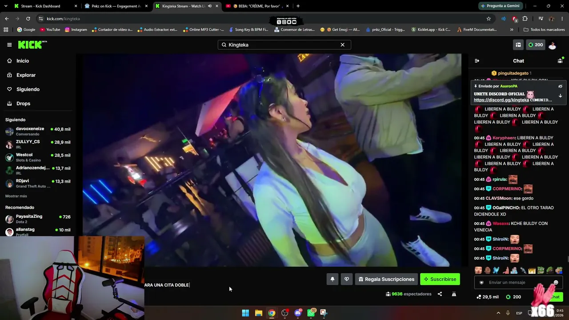Bookmark this page with star icon
Viewport: 569px width, 320px height.
pyautogui.click(x=489, y=19)
